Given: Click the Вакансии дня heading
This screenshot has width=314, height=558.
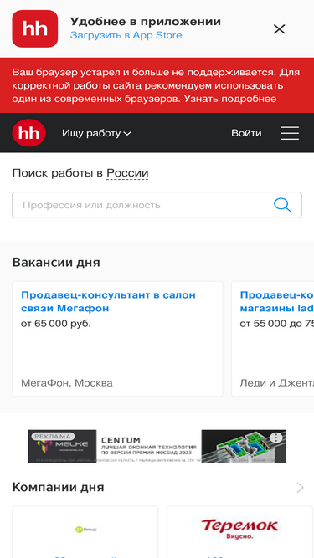Looking at the screenshot, I should pos(56,263).
